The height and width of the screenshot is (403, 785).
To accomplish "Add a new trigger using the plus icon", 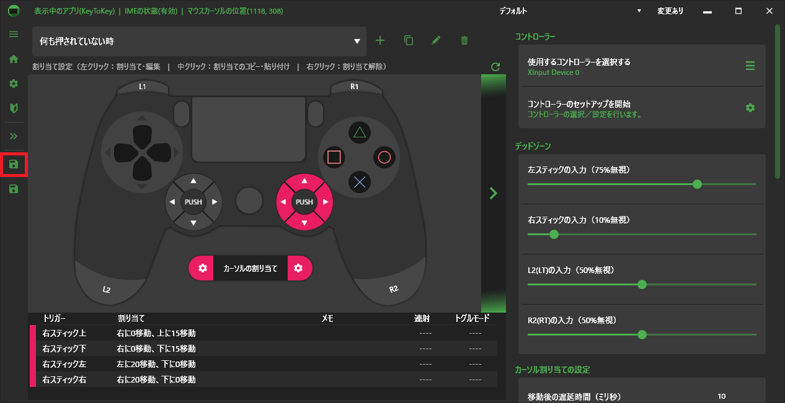I will pos(380,40).
